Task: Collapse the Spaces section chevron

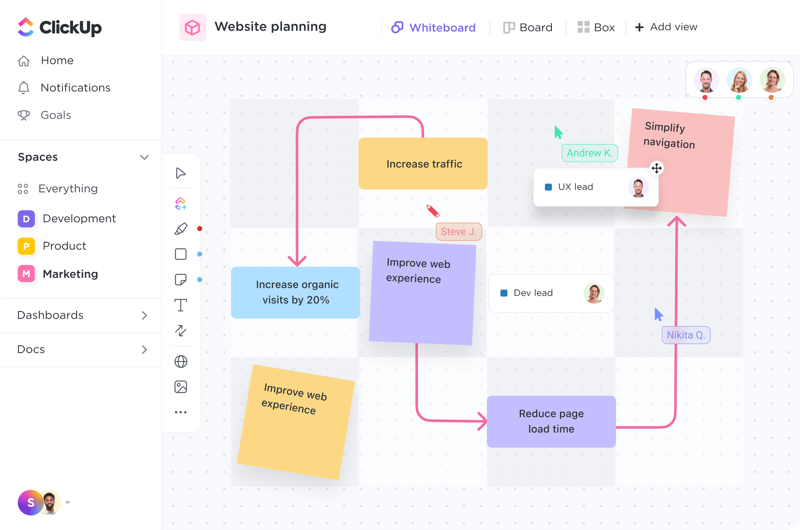Action: [x=145, y=157]
